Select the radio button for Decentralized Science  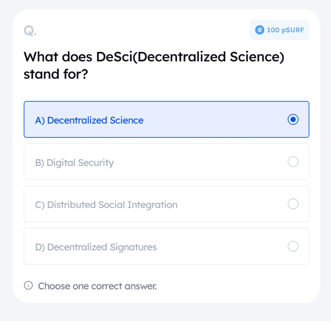click(x=293, y=119)
